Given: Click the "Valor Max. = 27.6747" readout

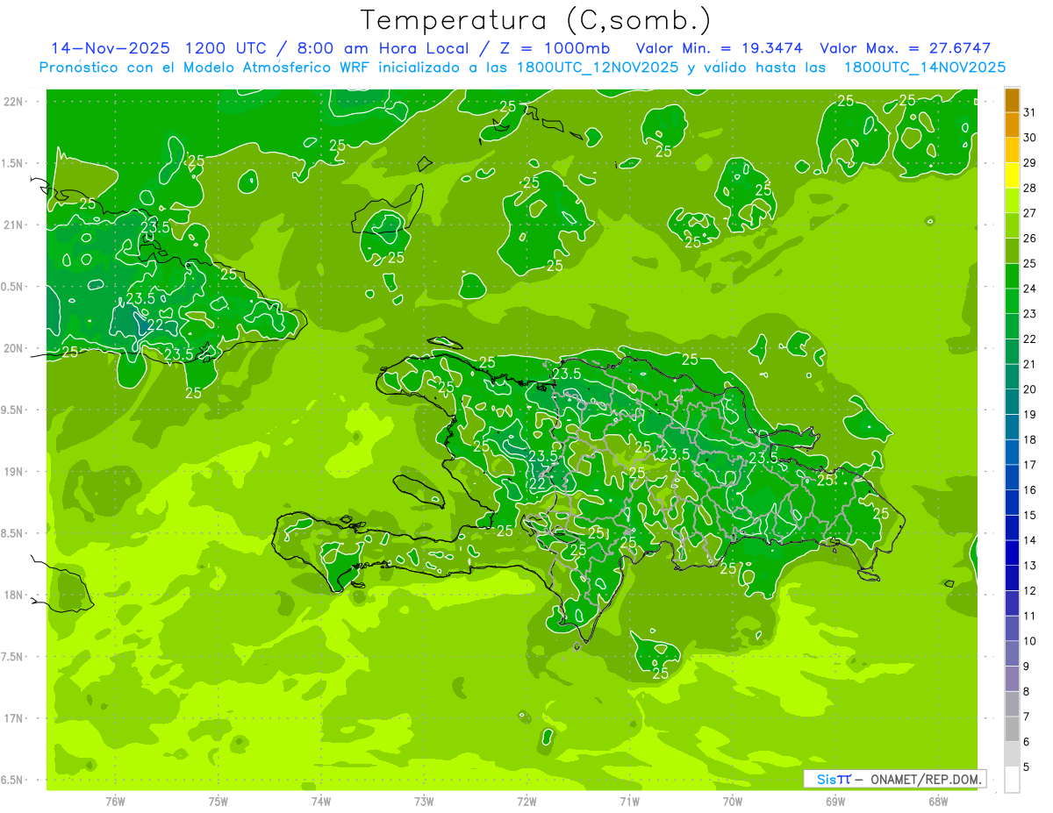Looking at the screenshot, I should click(x=905, y=48).
